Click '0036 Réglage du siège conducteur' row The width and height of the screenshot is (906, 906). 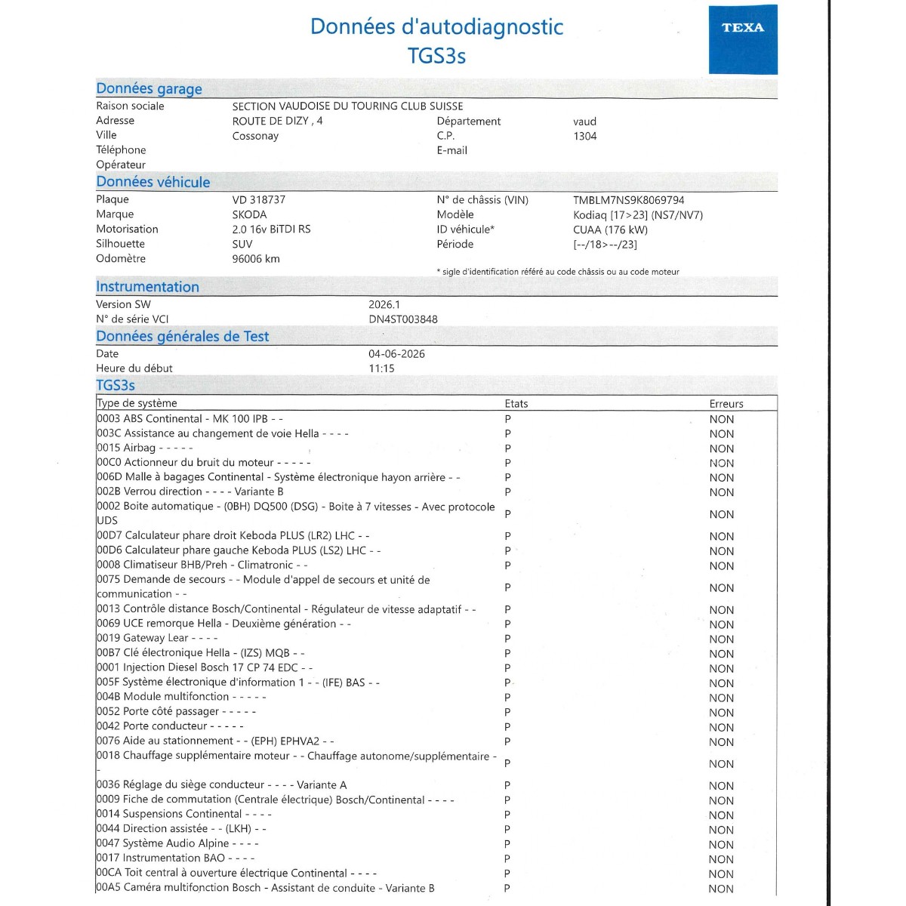coord(436,785)
